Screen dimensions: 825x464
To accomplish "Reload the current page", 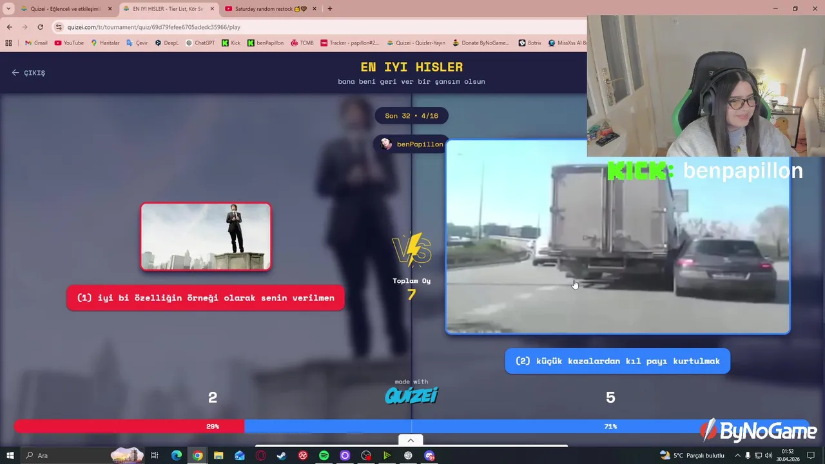I will [40, 27].
